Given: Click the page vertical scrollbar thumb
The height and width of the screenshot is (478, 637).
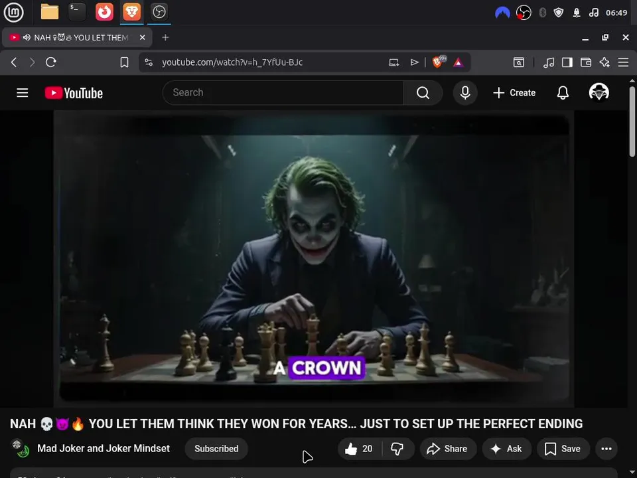Looking at the screenshot, I should 632,121.
